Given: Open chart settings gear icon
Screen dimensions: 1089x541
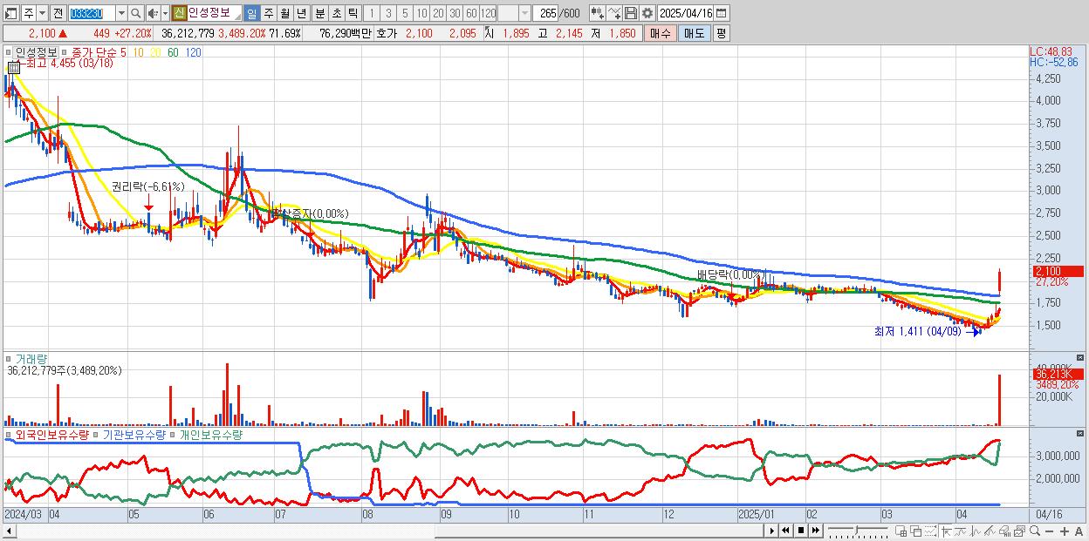Looking at the screenshot, I should pyautogui.click(x=647, y=13).
